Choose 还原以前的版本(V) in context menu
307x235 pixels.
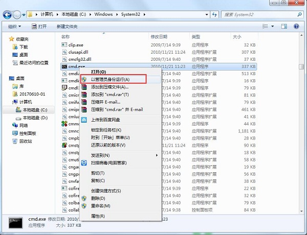pyautogui.click(x=120, y=145)
